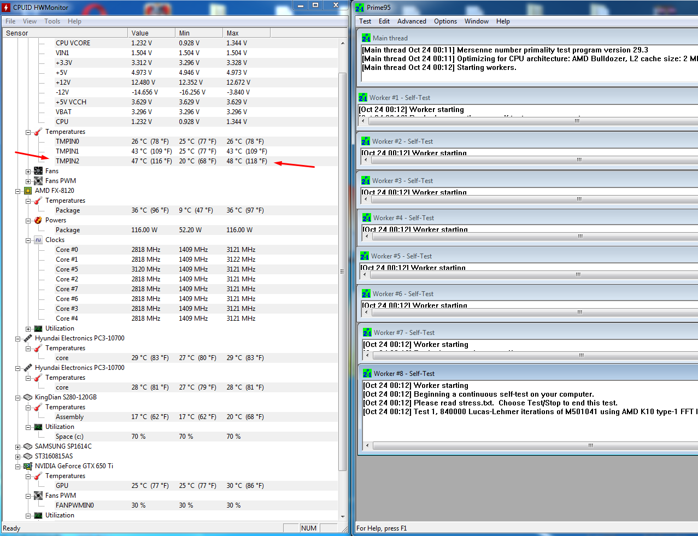The height and width of the screenshot is (536, 698).
Task: Click the Worker #7 horizontal scrollbar left arrow
Action: (x=367, y=355)
